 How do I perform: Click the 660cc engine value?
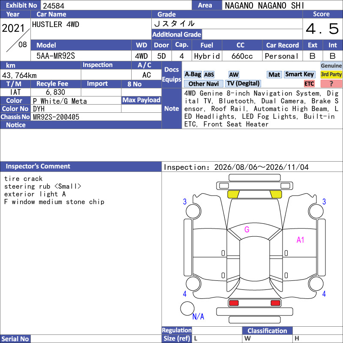(242, 56)
